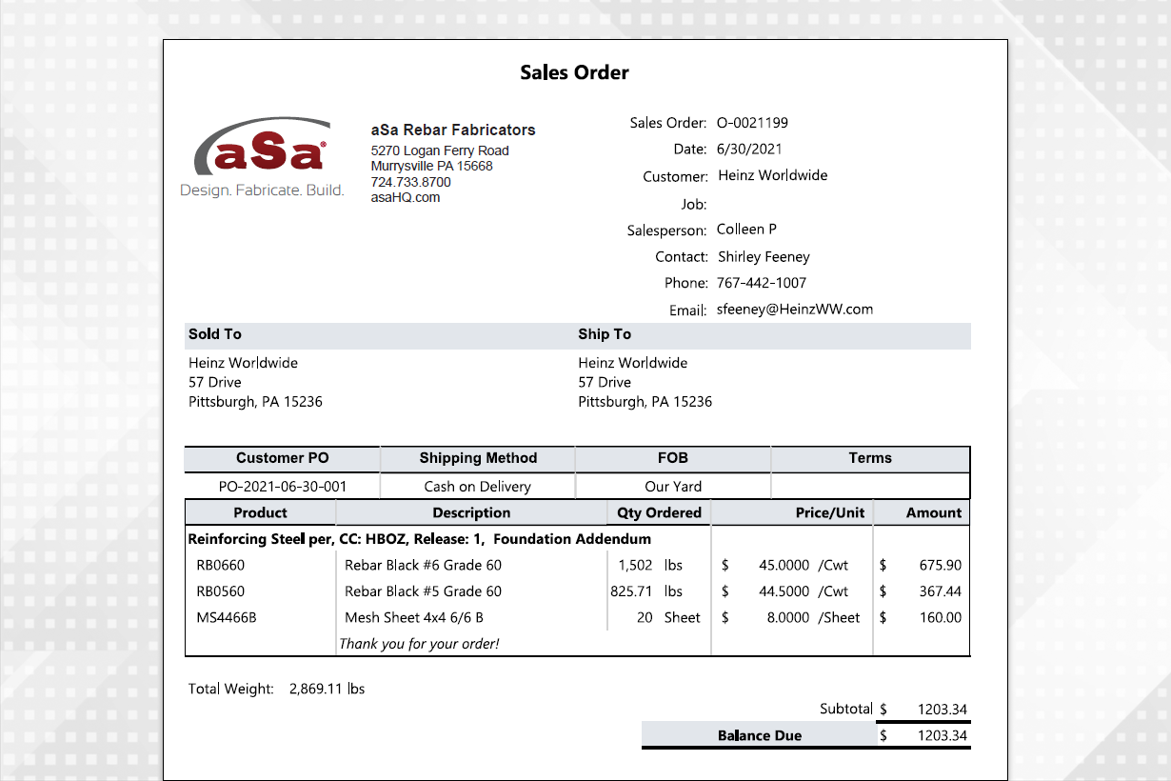Click the Our Yard FOB value

click(x=673, y=487)
